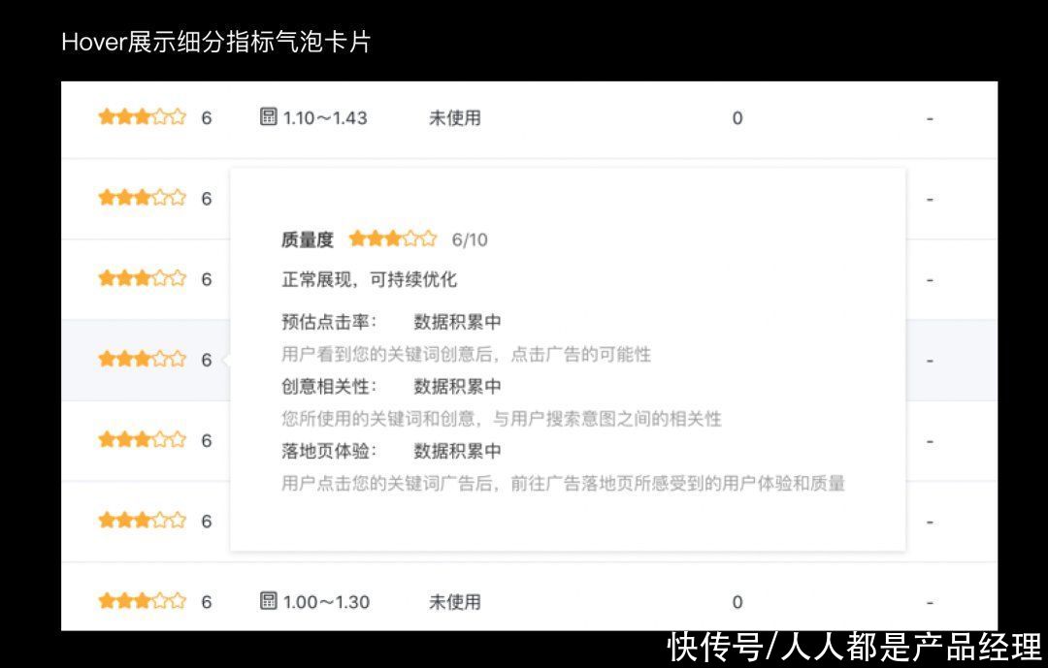Click the 预估点击率 label
This screenshot has width=1048, height=668.
[329, 322]
